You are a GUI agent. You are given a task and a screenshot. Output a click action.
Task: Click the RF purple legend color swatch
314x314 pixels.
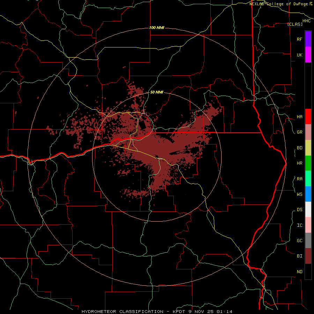click(x=308, y=39)
